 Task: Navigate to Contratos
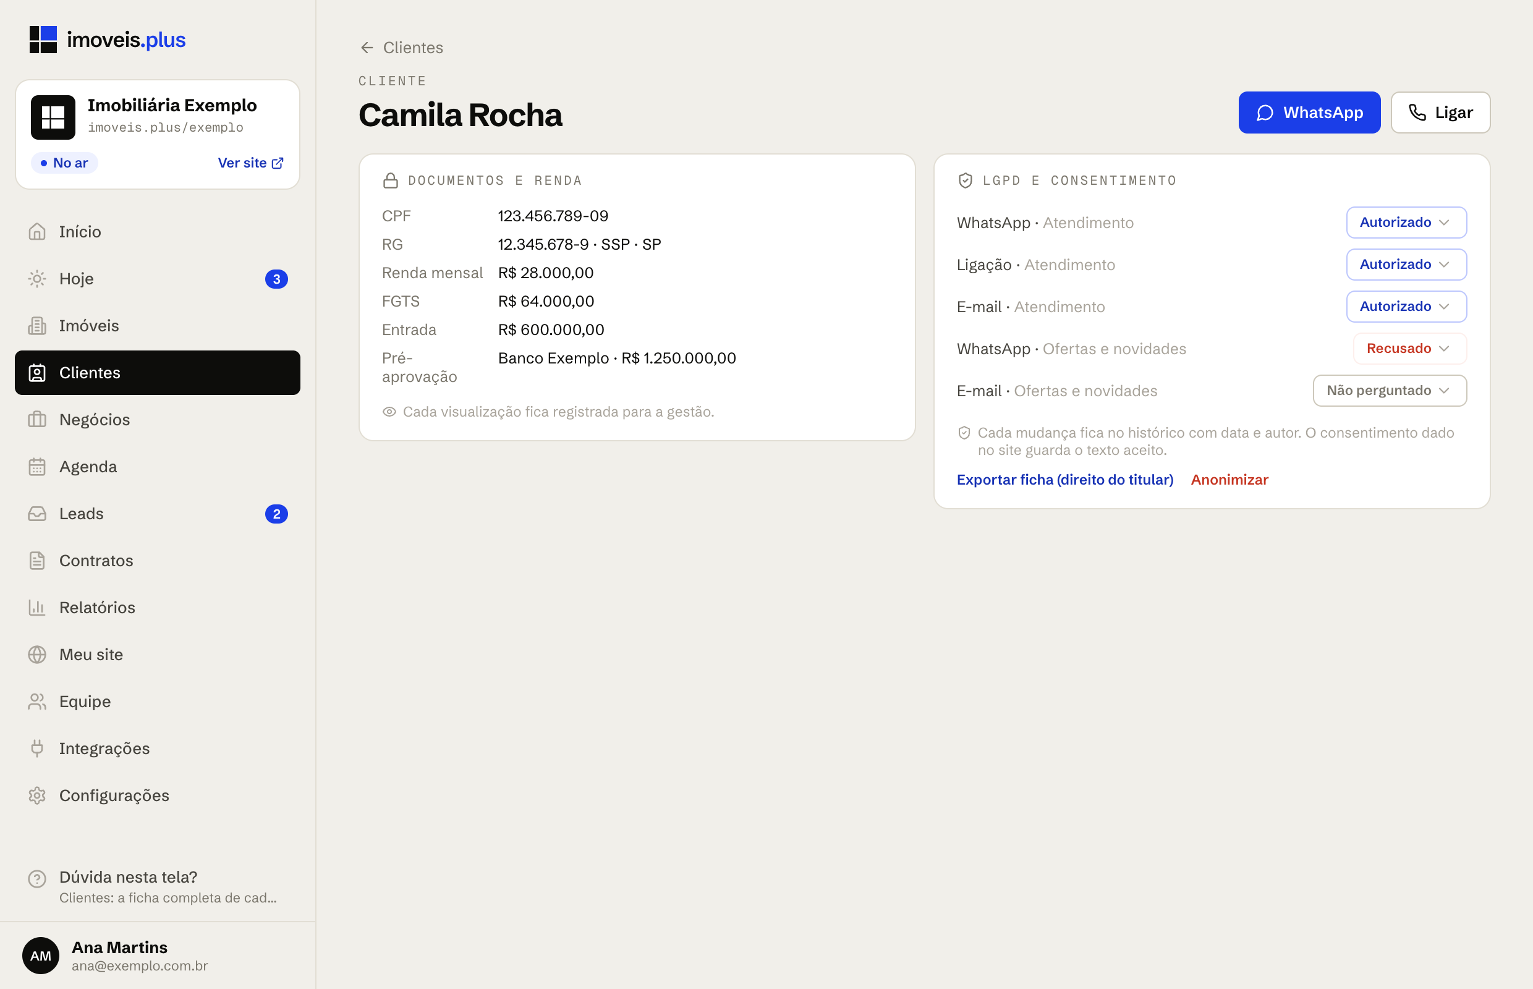[x=158, y=561]
